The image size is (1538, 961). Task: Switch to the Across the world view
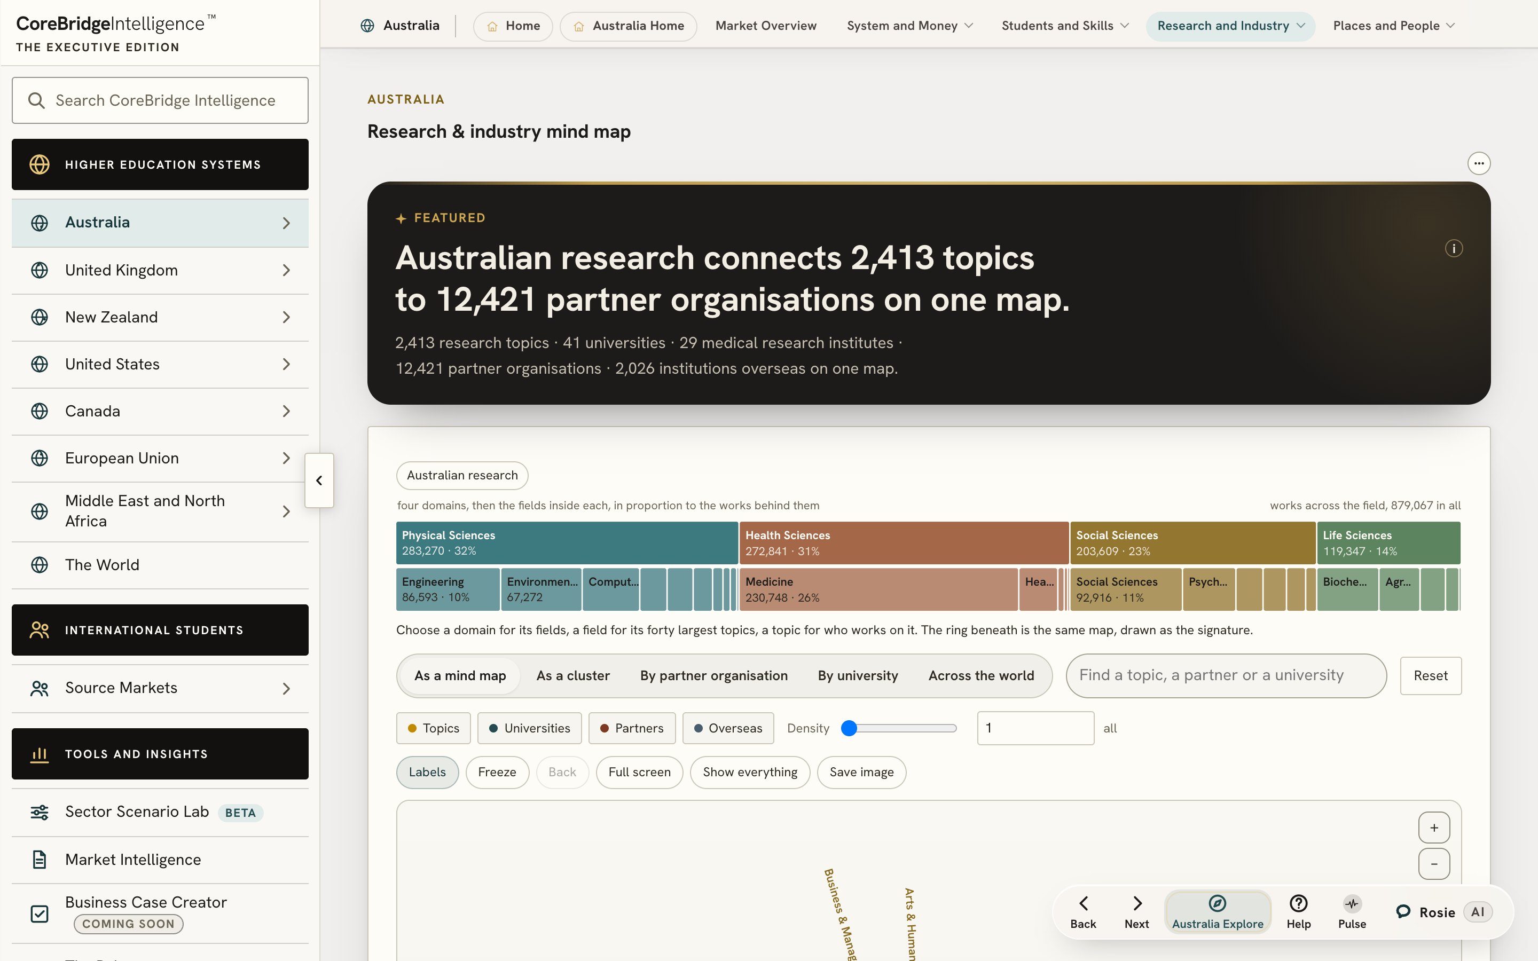click(x=981, y=675)
